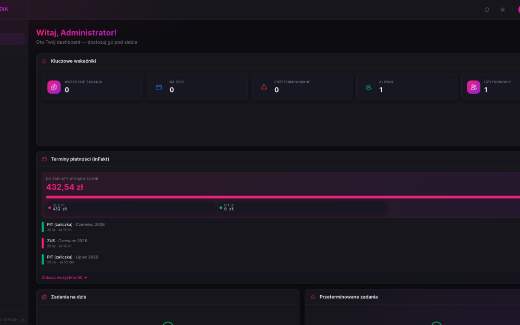Screen dimensions: 520x325
Task: Open the Klienci stat card
Action: click(x=406, y=87)
